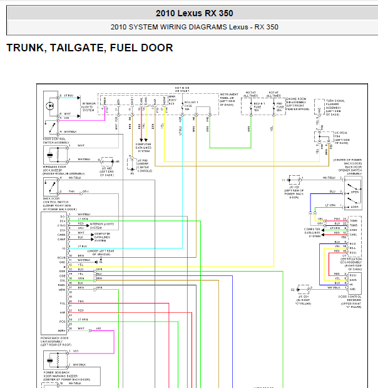
Task: Click the 'FUL' terminal label on power back door unit
Action: [63, 304]
